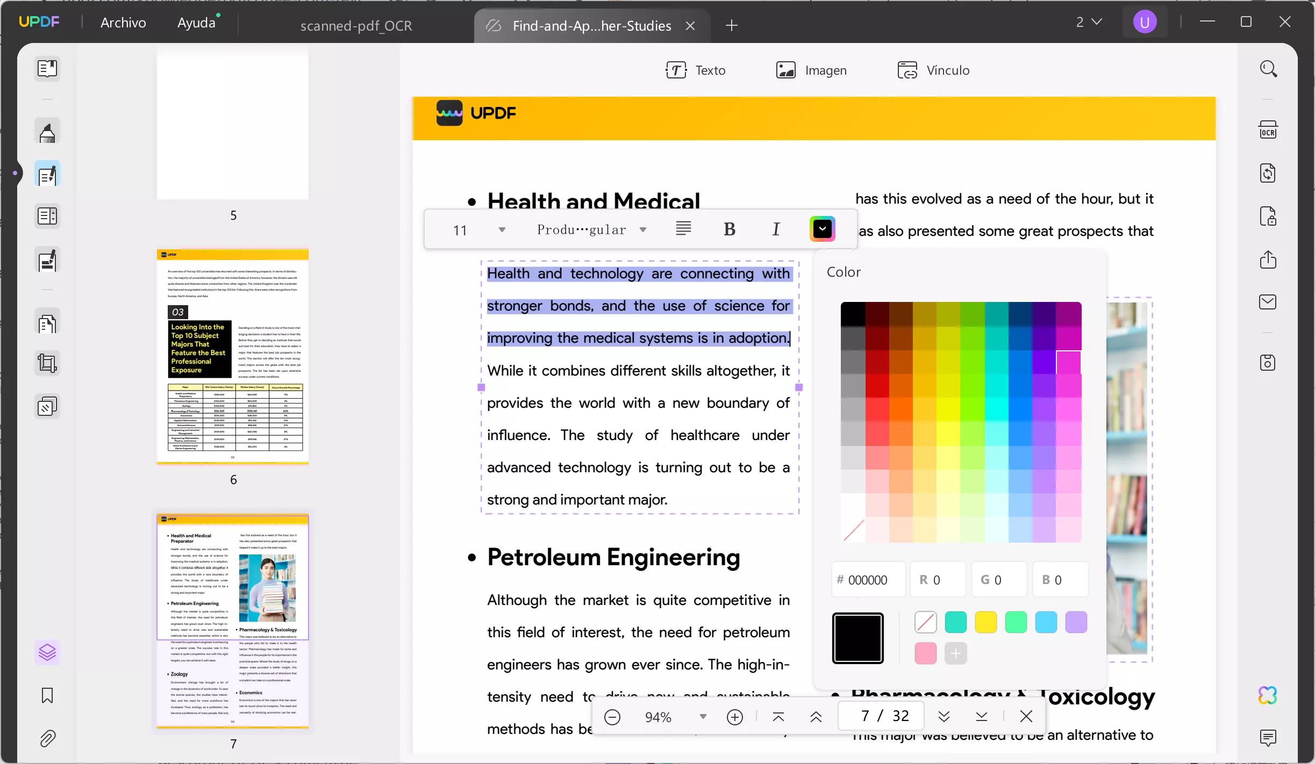Viewport: 1315px width, 764px height.
Task: Toggle Italic formatting
Action: pyautogui.click(x=776, y=229)
